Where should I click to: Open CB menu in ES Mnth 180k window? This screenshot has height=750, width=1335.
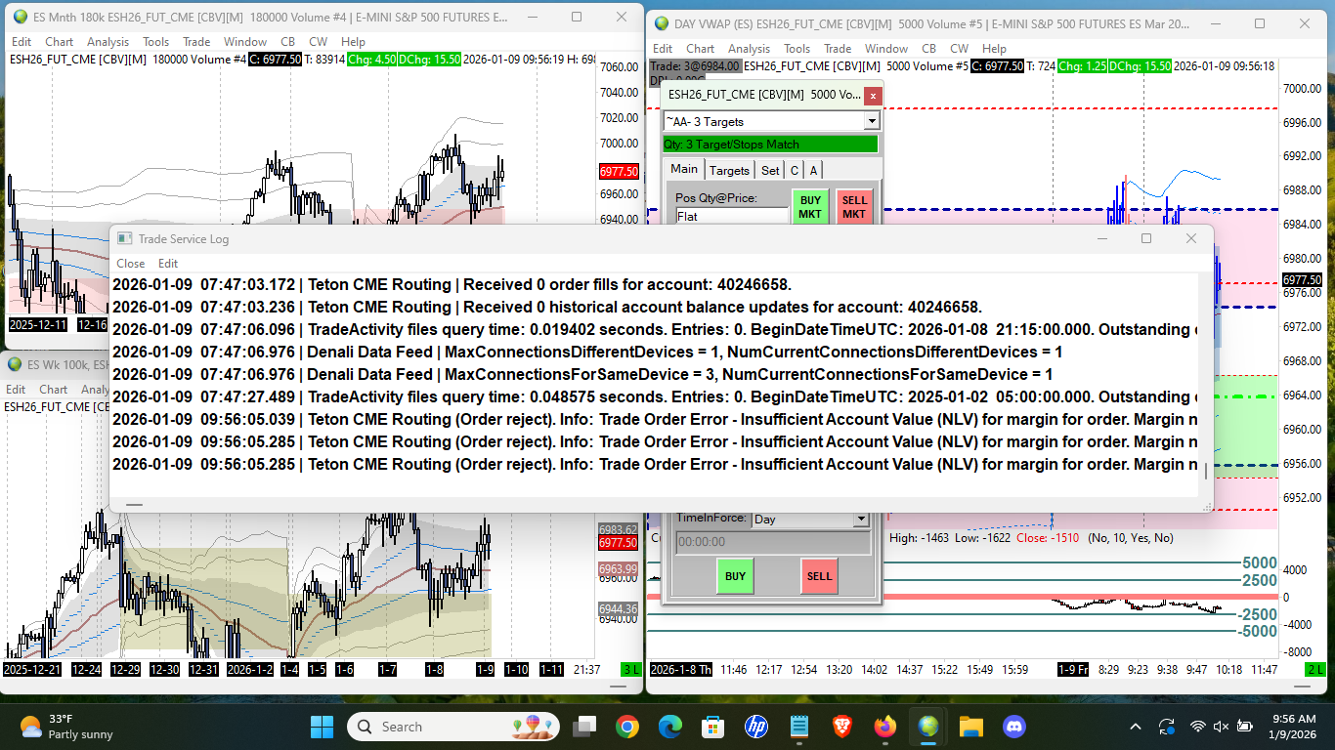[x=287, y=42]
